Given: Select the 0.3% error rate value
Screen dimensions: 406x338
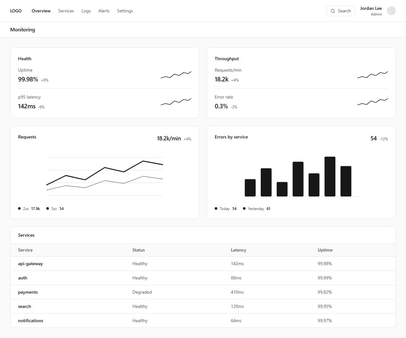Looking at the screenshot, I should tap(221, 106).
